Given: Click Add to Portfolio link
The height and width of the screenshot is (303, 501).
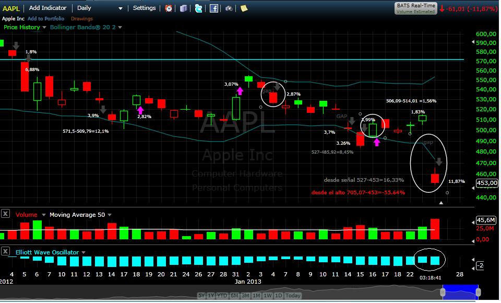Looking at the screenshot, I should tap(46, 19).
